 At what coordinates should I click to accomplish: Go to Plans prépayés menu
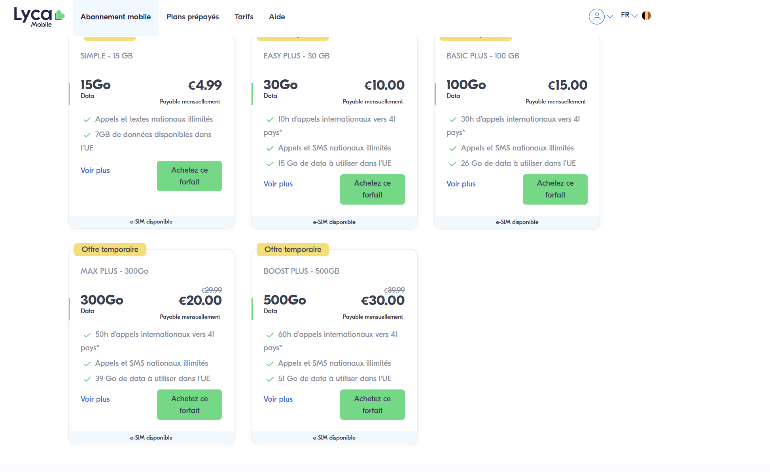click(x=193, y=17)
